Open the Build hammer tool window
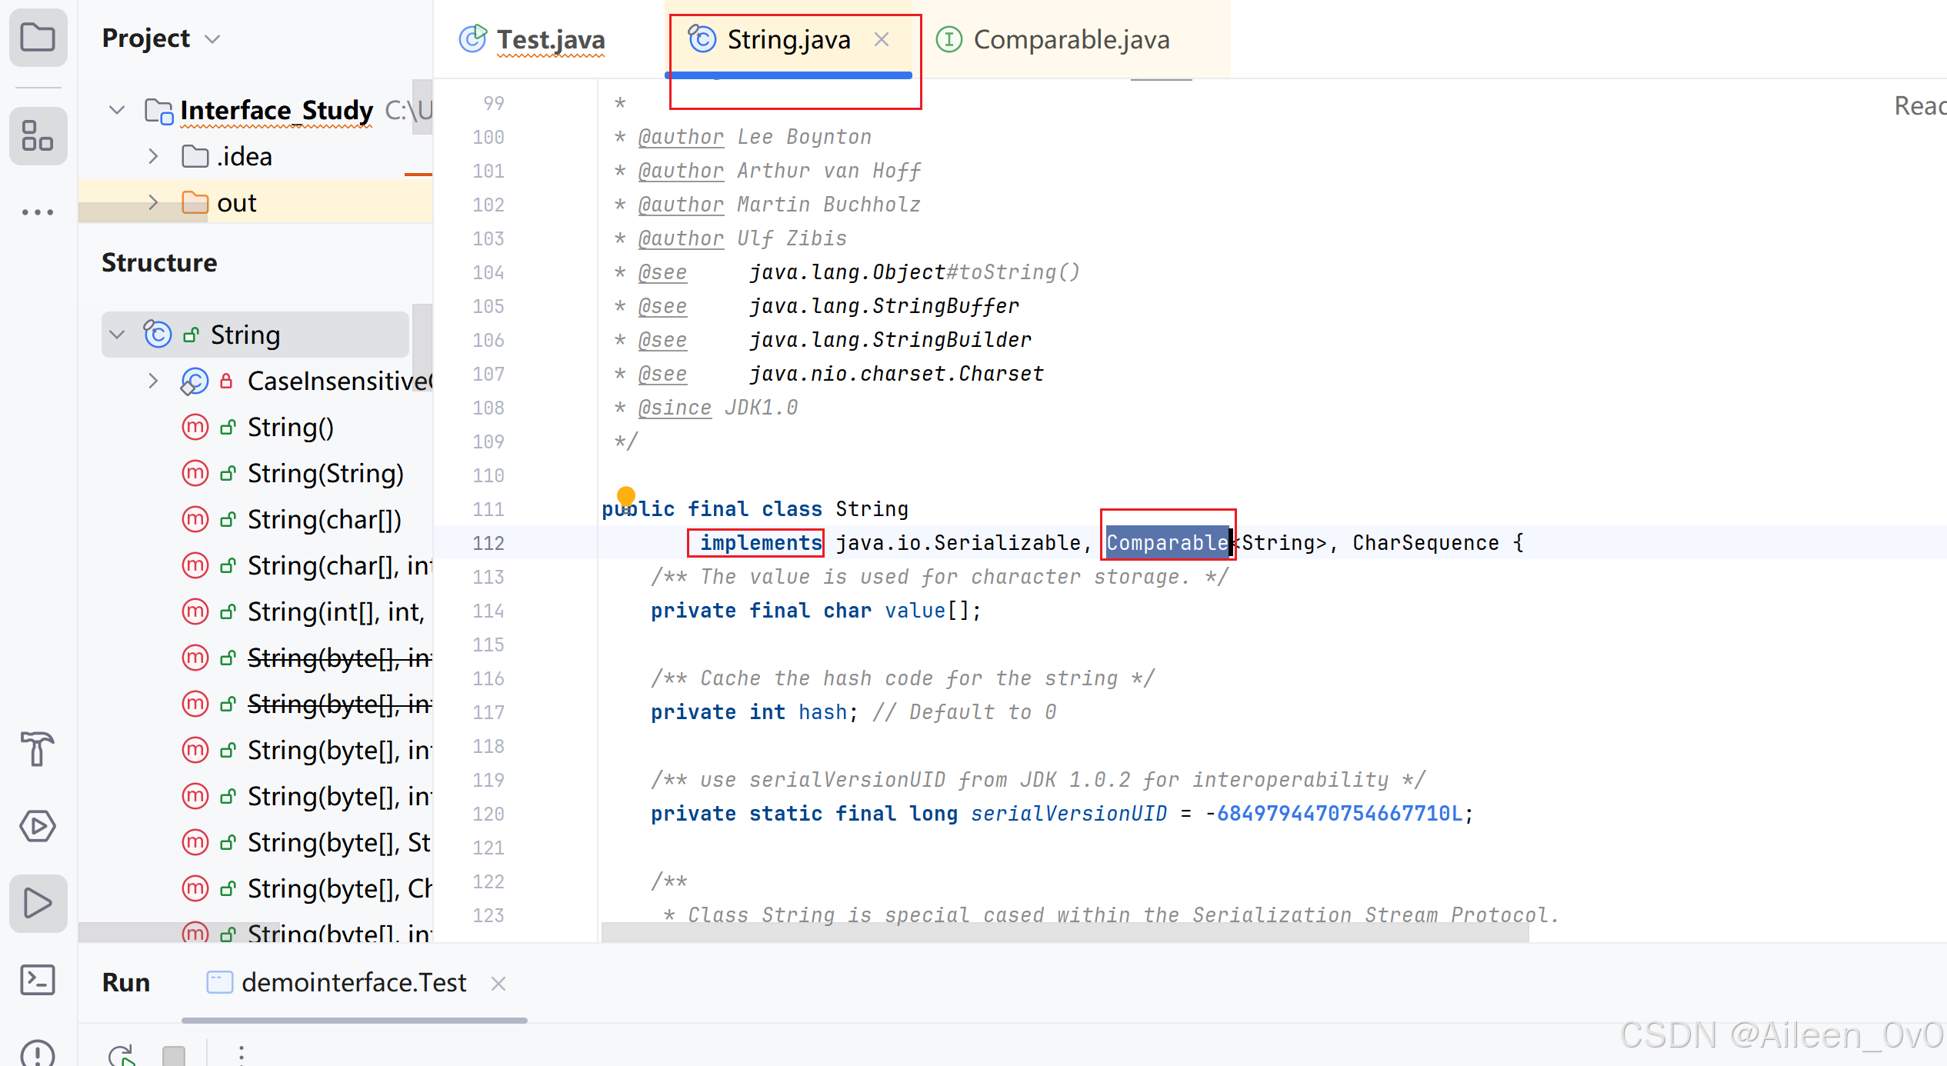Viewport: 1947px width, 1066px height. pos(38,748)
